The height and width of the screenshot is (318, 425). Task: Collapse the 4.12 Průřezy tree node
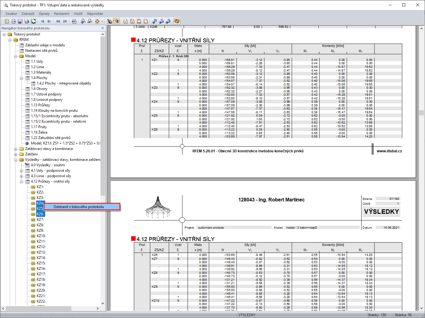point(22,182)
